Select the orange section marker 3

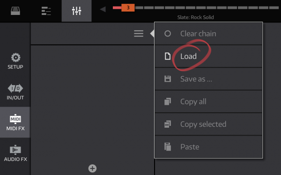(x=128, y=7)
